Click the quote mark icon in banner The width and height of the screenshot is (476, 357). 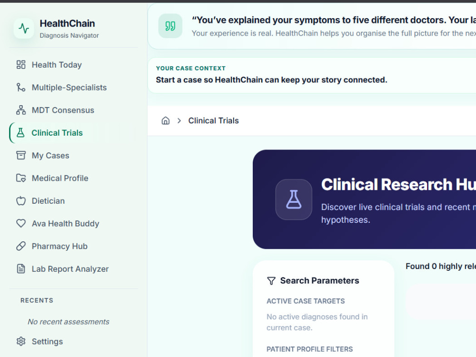170,26
